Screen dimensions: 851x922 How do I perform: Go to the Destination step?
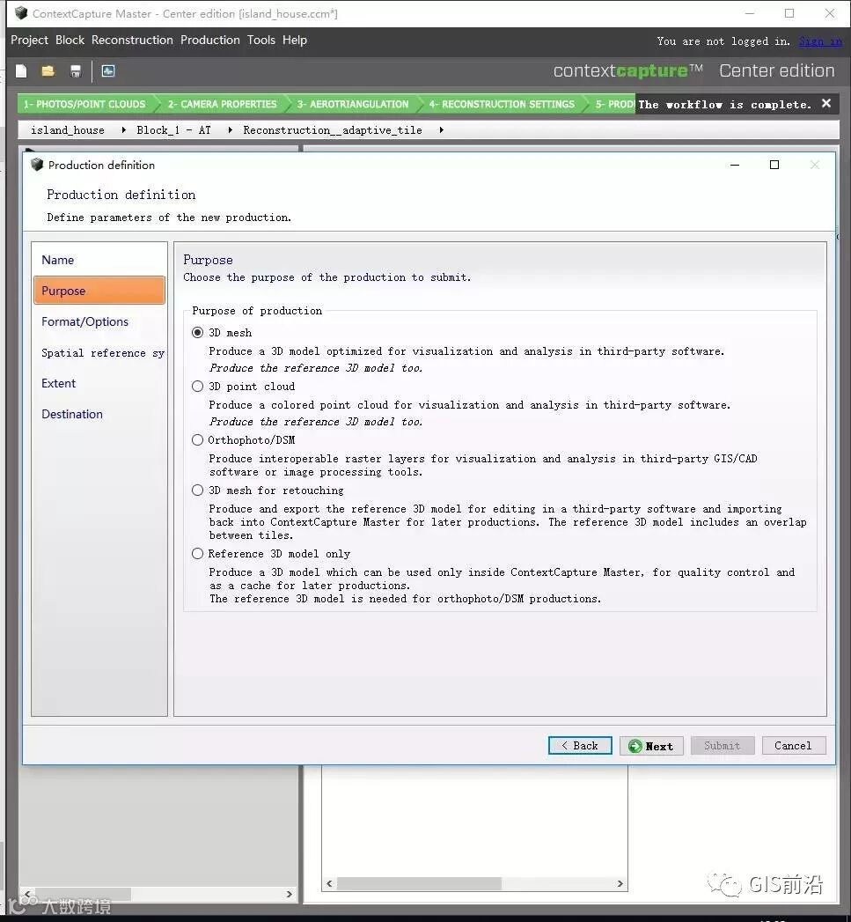99,414
